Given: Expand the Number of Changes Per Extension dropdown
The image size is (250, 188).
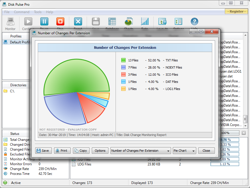Looking at the screenshot, I should point(140,151).
